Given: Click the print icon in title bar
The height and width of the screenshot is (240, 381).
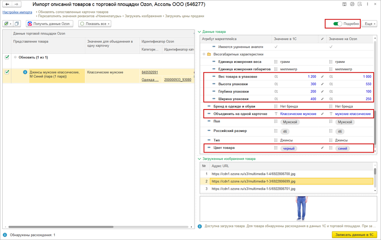Looking at the screenshot, I should (x=352, y=4).
